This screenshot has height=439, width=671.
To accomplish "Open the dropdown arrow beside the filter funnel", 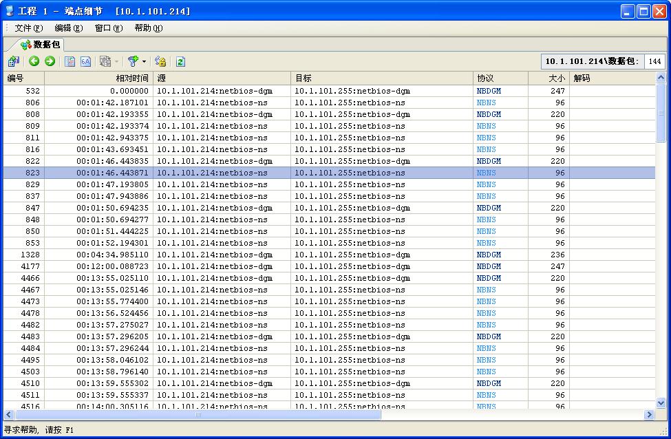I will tap(144, 62).
